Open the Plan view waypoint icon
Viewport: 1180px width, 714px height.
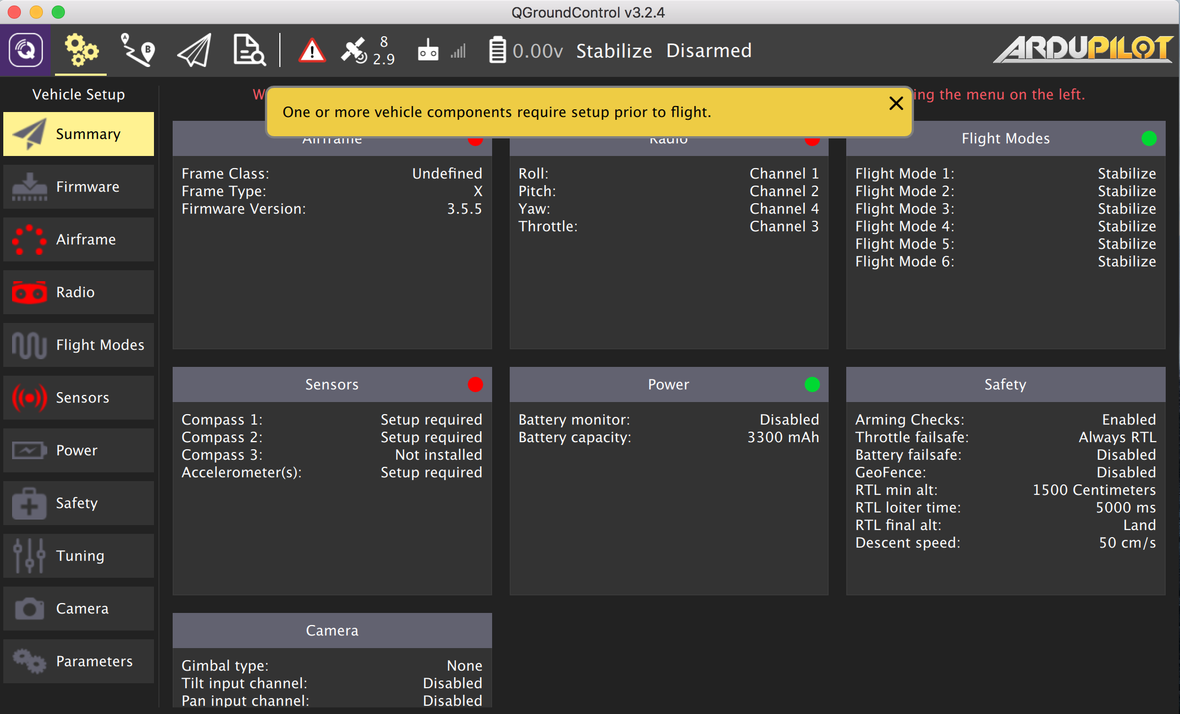click(137, 51)
